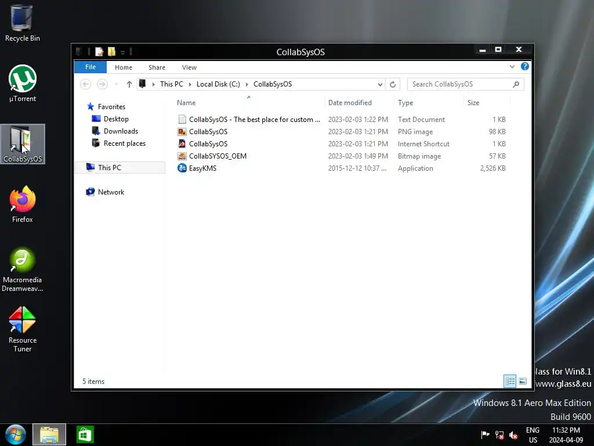Expand the Local Disk (C:) breadcrumb arrow
This screenshot has height=446, width=594.
[247, 84]
